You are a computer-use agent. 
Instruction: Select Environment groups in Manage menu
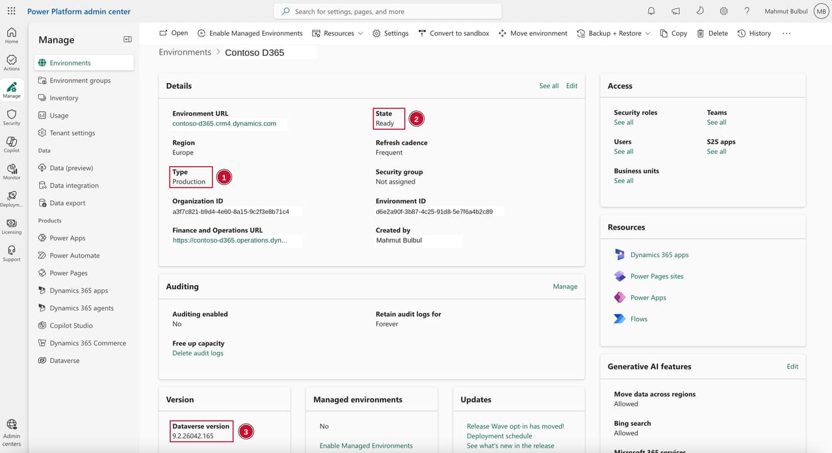pos(84,80)
